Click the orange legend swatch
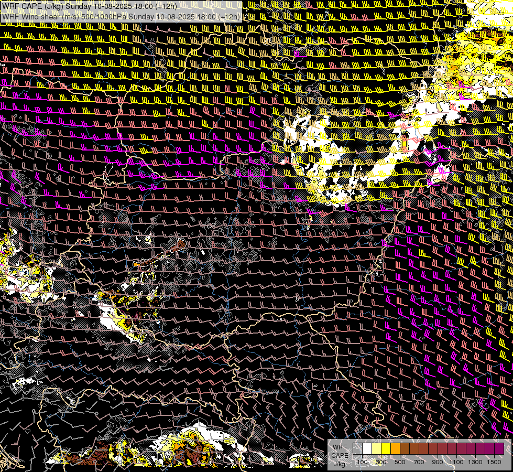Image resolution: width=513 pixels, height=472 pixels. pos(395,448)
